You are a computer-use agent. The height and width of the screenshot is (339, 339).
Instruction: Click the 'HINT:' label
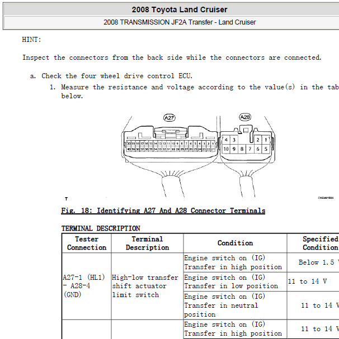tap(32, 40)
